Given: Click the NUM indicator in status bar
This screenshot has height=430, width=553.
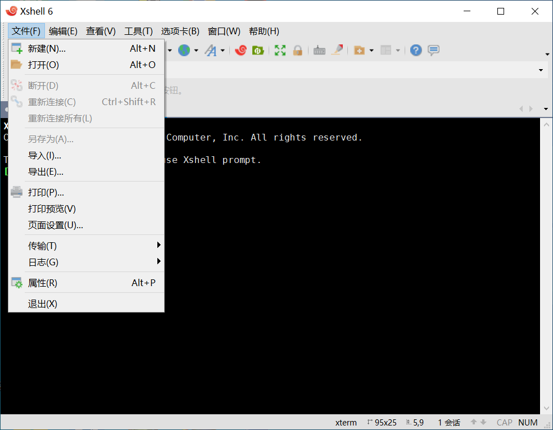Looking at the screenshot, I should point(528,423).
